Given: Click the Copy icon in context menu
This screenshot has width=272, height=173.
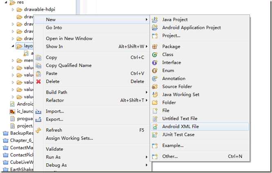Looking at the screenshot, I should (x=38, y=58).
